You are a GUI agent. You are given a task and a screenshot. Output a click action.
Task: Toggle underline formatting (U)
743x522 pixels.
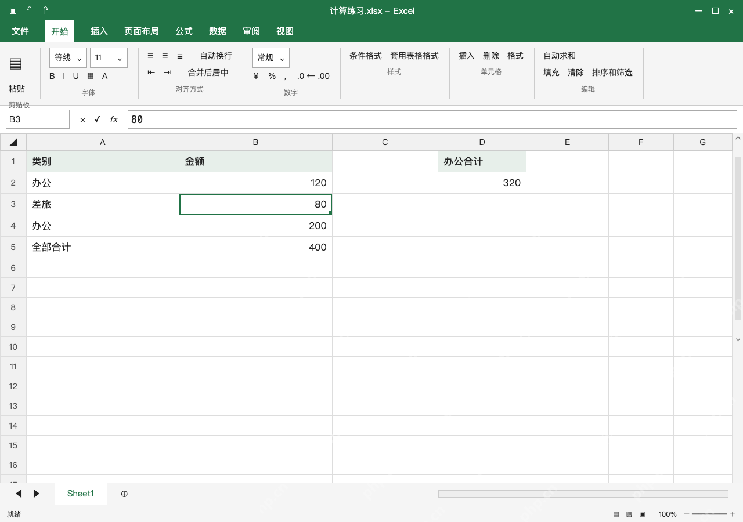(x=75, y=76)
